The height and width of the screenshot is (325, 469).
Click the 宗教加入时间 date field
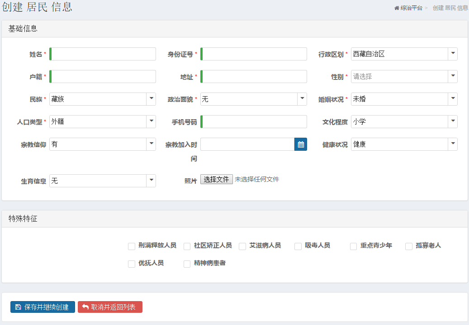[248, 144]
